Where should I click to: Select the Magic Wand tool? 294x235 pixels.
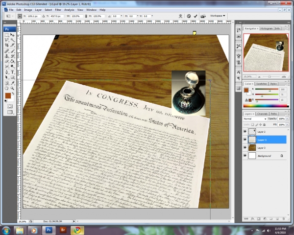coord(12,40)
